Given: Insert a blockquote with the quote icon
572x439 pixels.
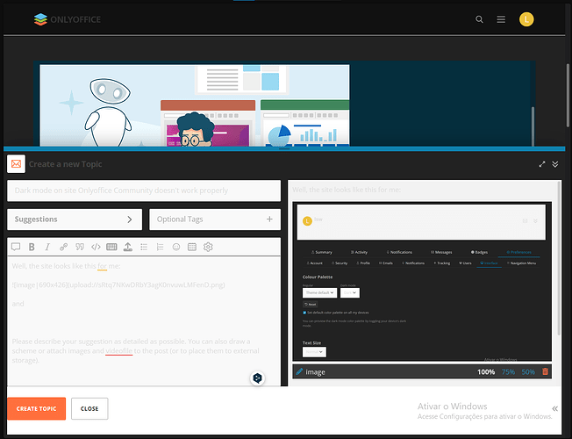Looking at the screenshot, I should pos(81,247).
